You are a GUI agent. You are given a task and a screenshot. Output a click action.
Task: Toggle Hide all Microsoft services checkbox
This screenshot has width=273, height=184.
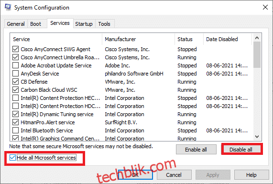point(12,158)
